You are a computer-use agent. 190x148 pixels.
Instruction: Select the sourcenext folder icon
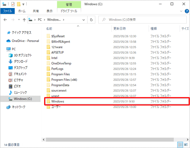coord(48,91)
